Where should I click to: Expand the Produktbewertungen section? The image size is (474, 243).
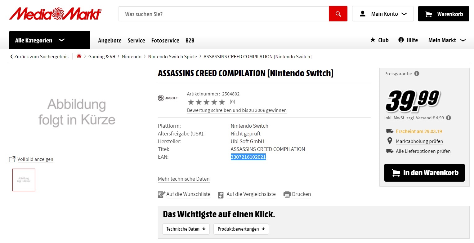(x=241, y=229)
